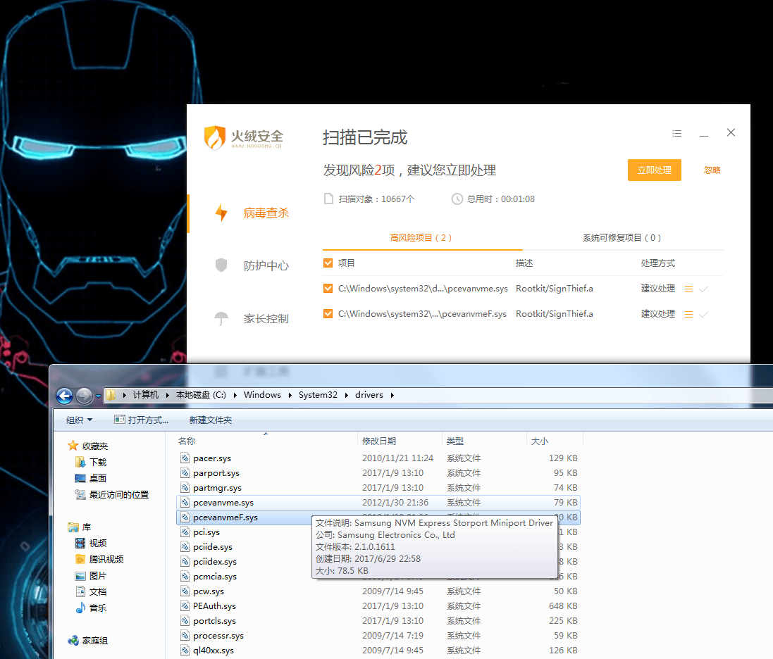
Task: Click the 忽略 link
Action: [x=712, y=170]
